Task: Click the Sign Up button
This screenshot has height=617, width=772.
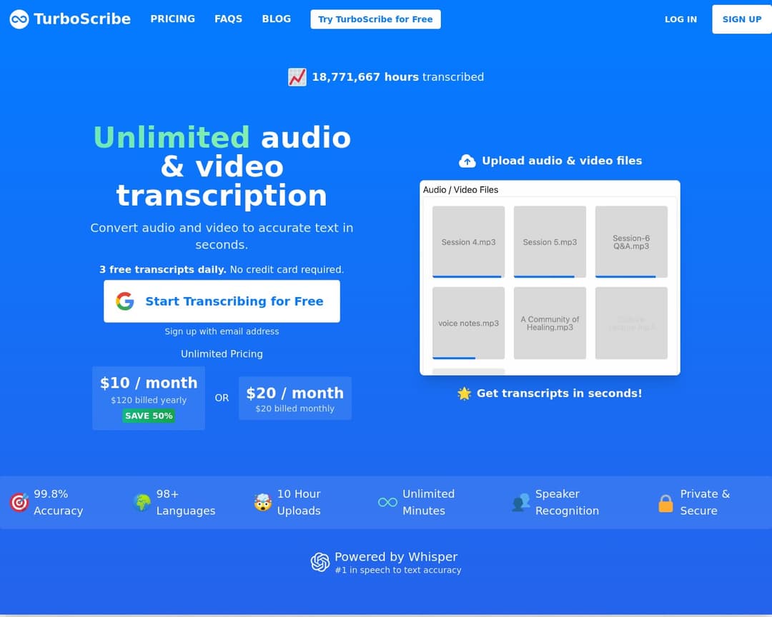Action: 741,19
